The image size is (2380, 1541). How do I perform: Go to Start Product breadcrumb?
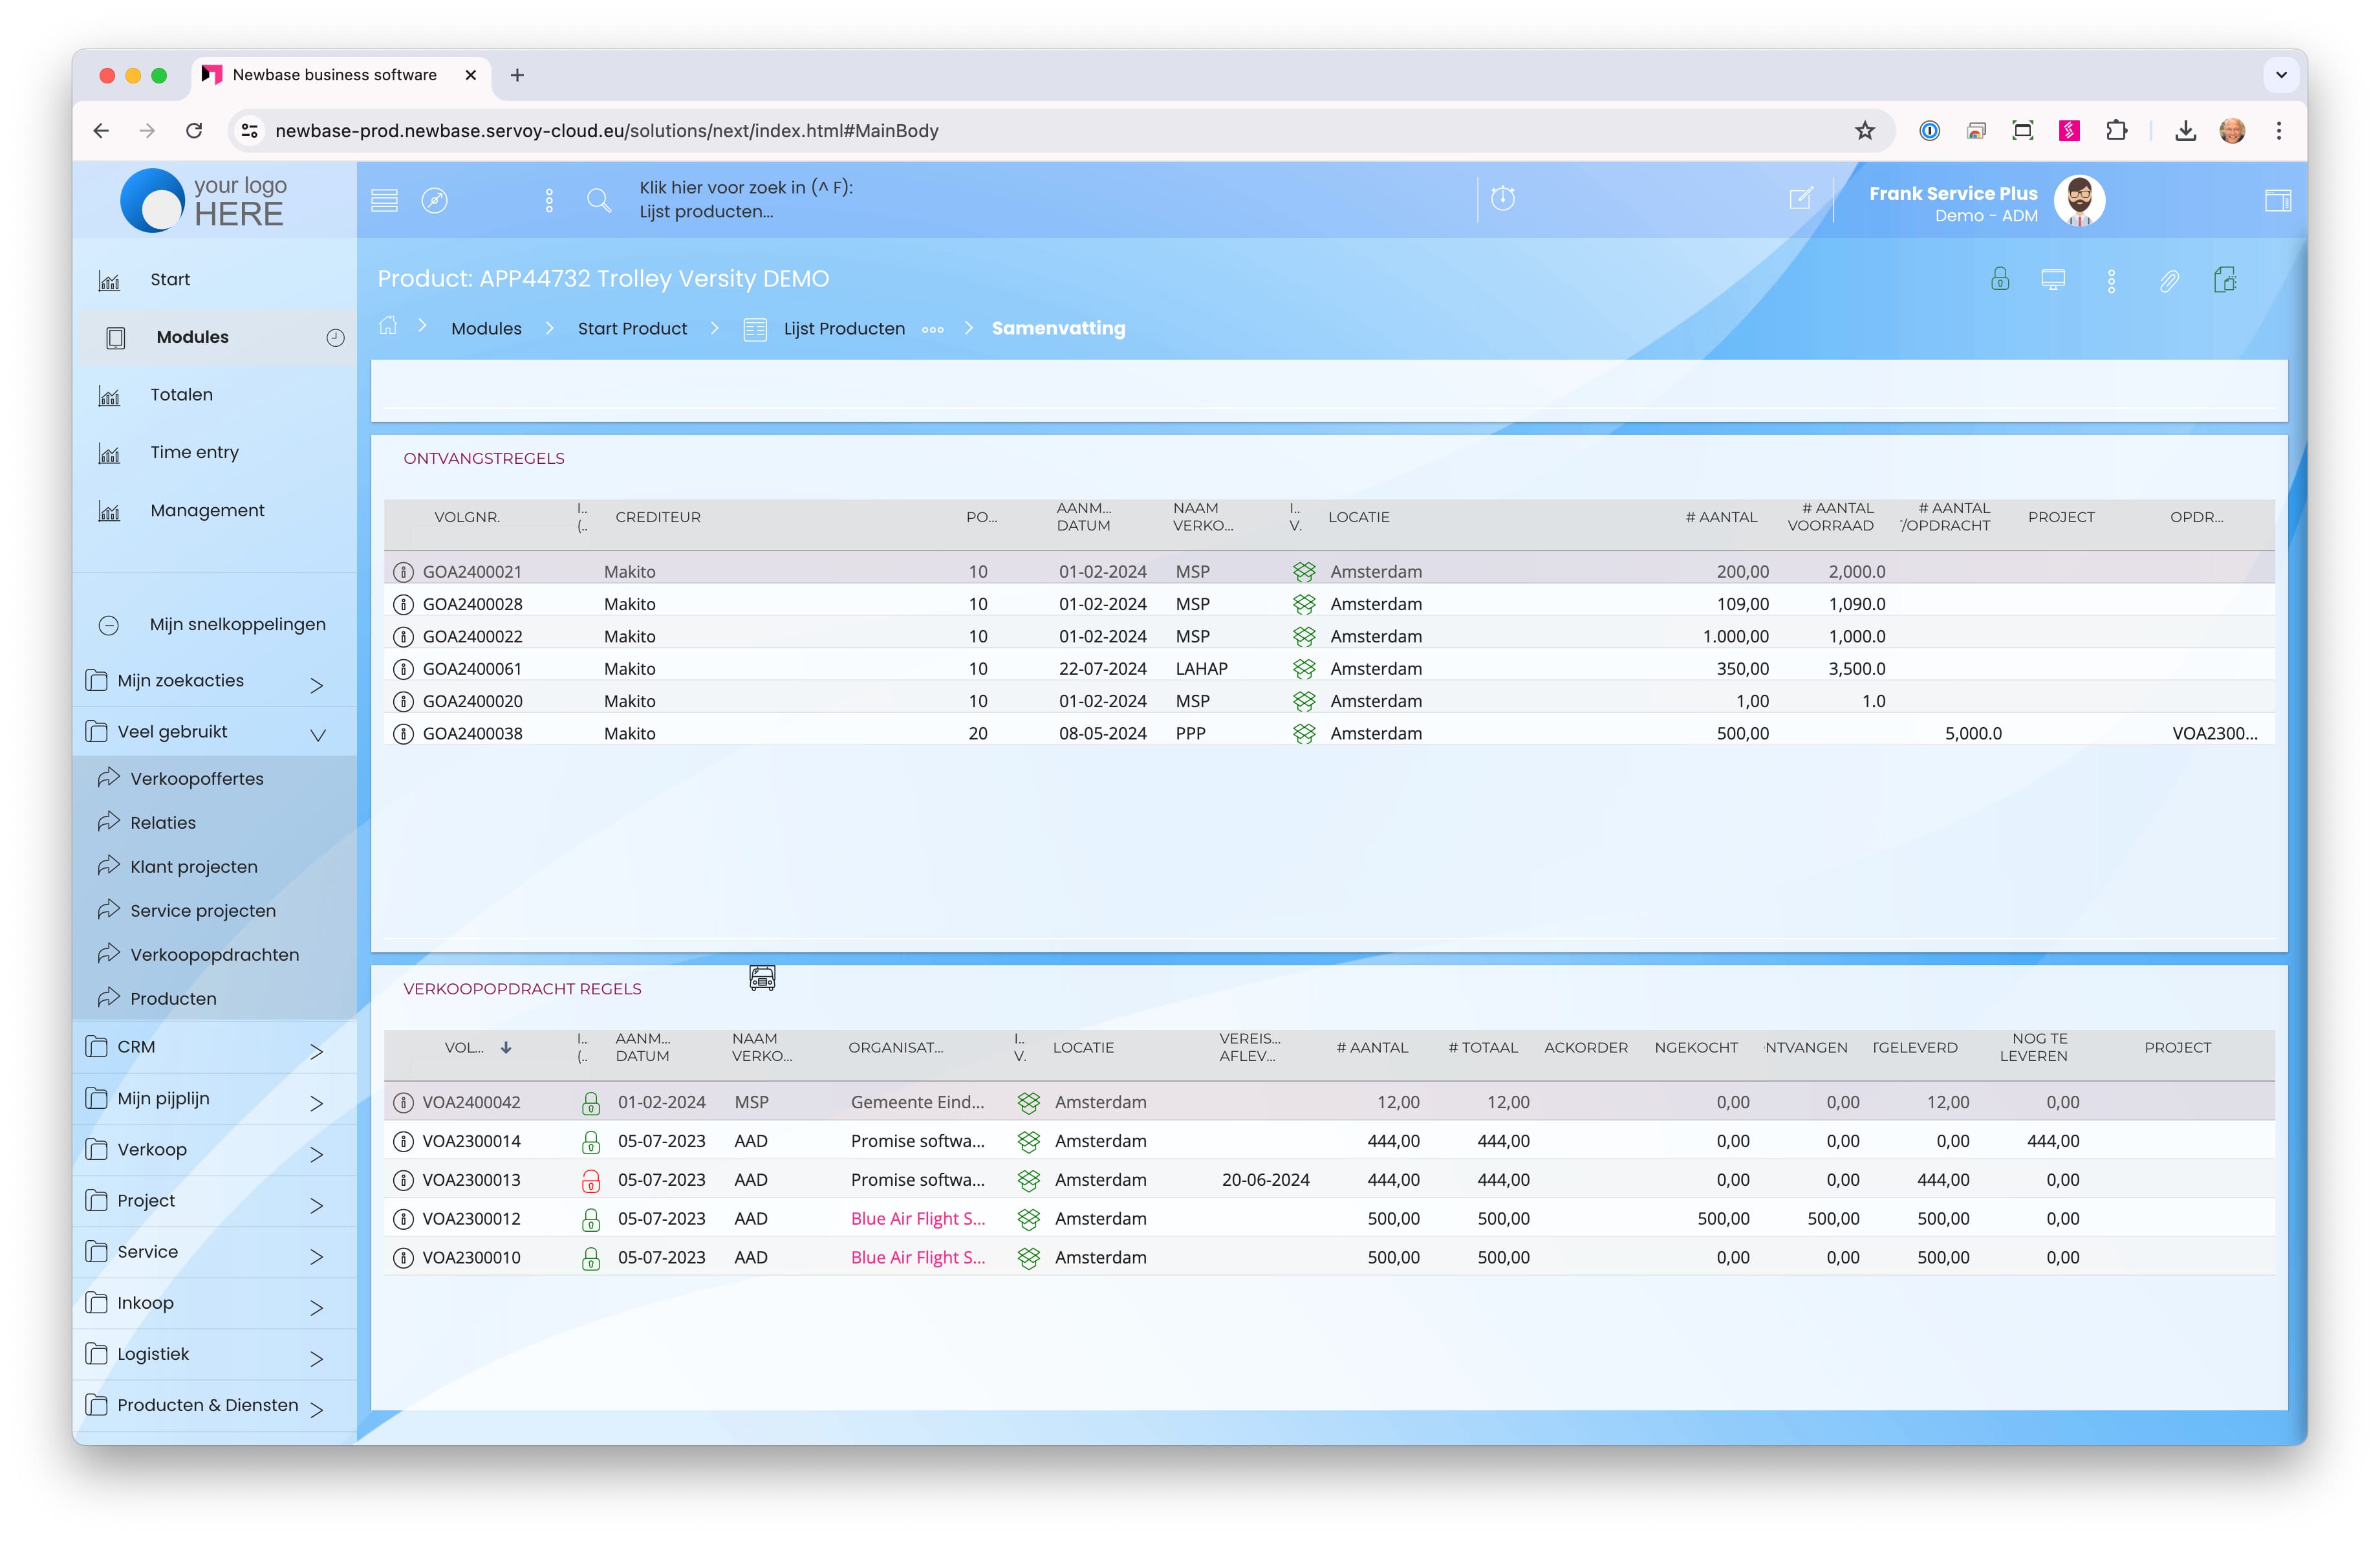point(632,328)
